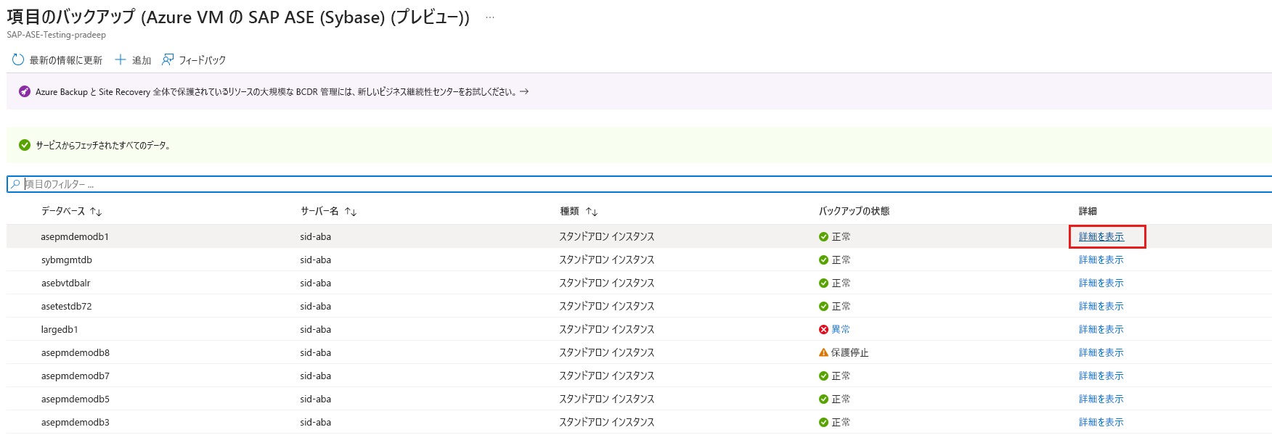
Task: Click sid-aba server name in largedb1 row
Action: pos(316,329)
